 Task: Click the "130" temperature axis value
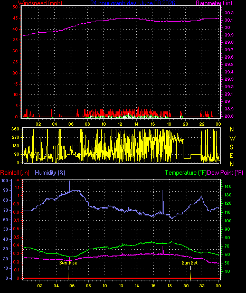coord(228,195)
